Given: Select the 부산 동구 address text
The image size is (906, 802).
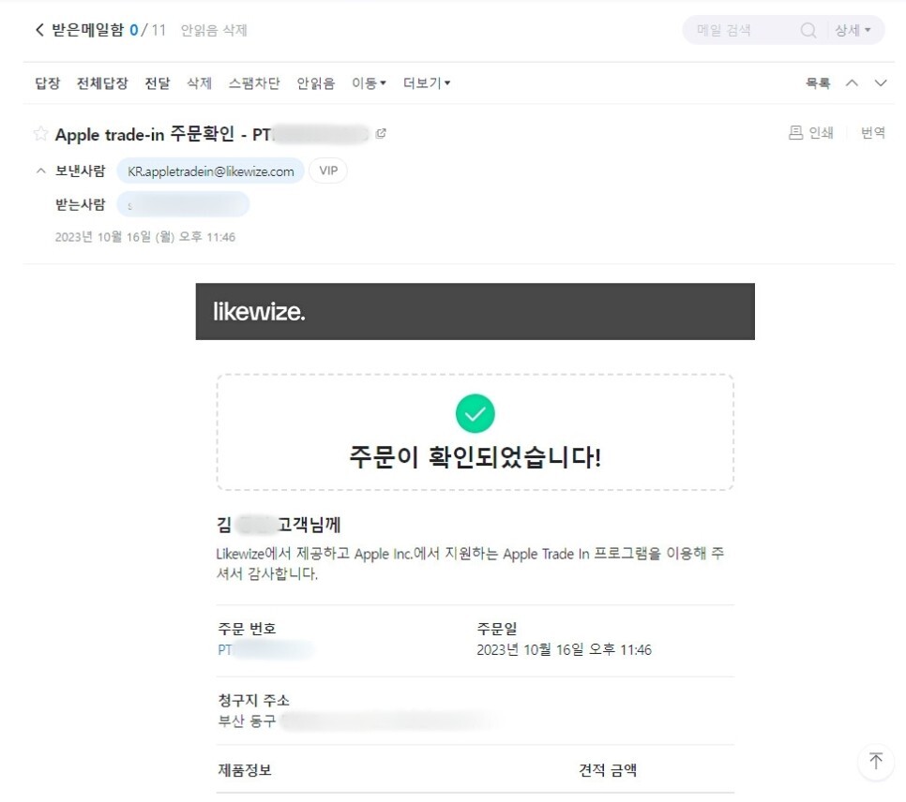Looking at the screenshot, I should point(247,721).
